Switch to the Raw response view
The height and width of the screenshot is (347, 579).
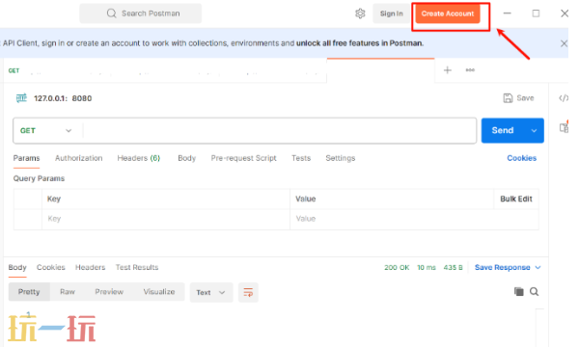point(68,292)
